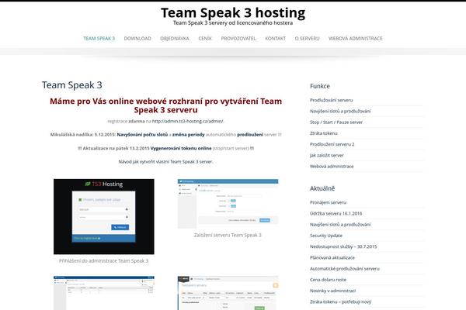
Task: Click the Přihlášení do administrace Team Speak 3 caption
Action: click(x=103, y=260)
